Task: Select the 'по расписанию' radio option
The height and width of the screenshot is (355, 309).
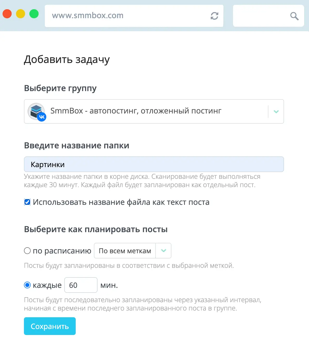Action: tap(27, 251)
